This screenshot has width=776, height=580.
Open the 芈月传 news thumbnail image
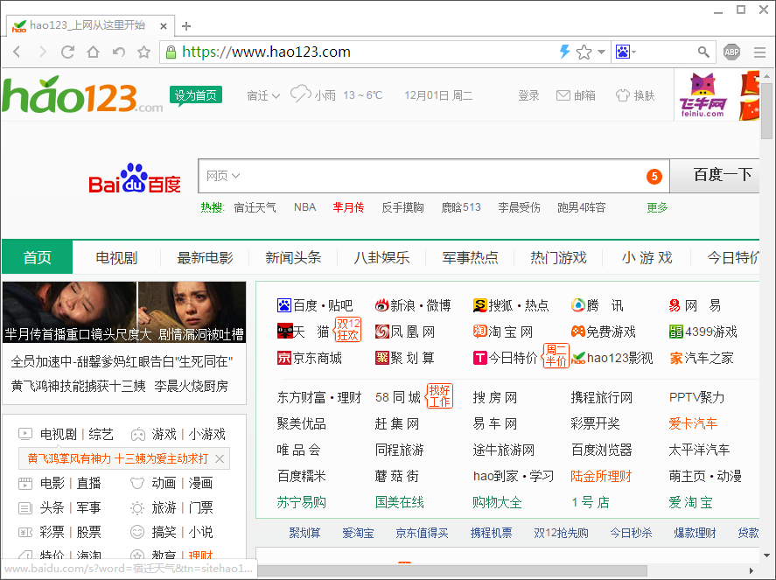coord(124,311)
